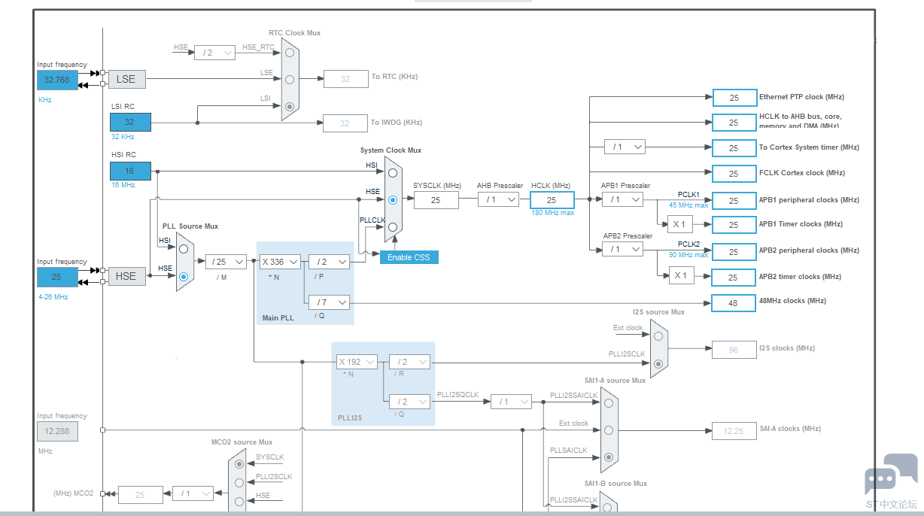Click the Enable CSS button
Viewport: 924px width, 516px height.
click(409, 257)
